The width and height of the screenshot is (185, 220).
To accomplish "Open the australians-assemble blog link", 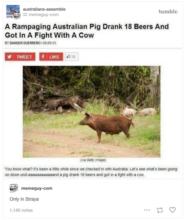I will point(44,9).
